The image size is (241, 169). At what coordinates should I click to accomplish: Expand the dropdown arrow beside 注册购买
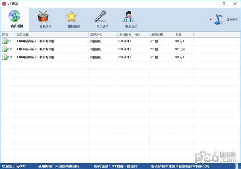(210, 19)
